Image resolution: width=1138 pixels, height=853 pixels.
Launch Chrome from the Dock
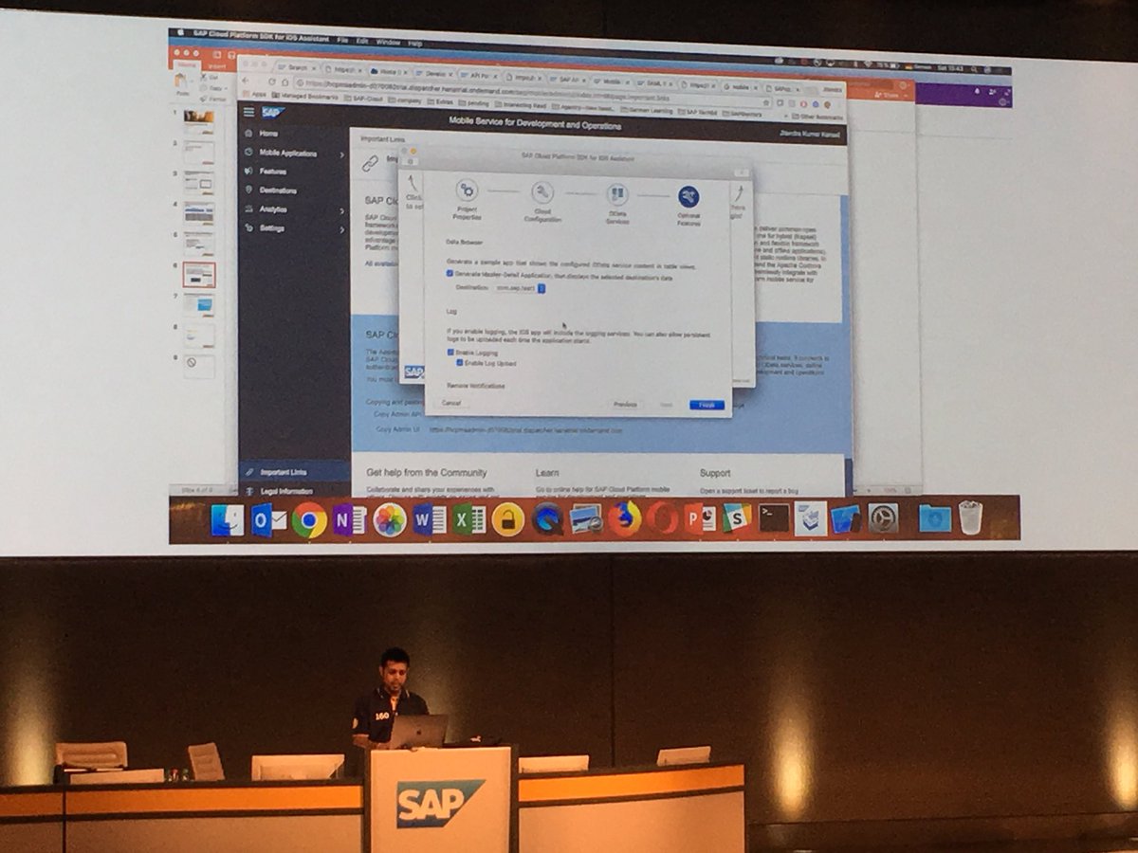click(309, 520)
